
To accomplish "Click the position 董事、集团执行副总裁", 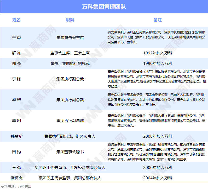I will [70, 64].
